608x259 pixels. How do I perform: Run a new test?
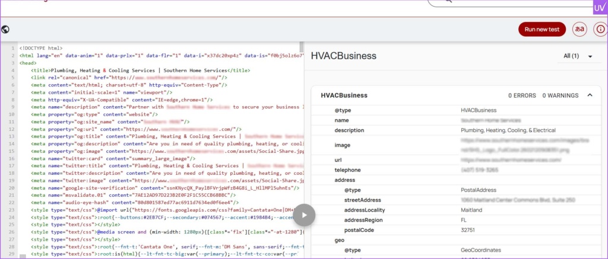(x=541, y=29)
